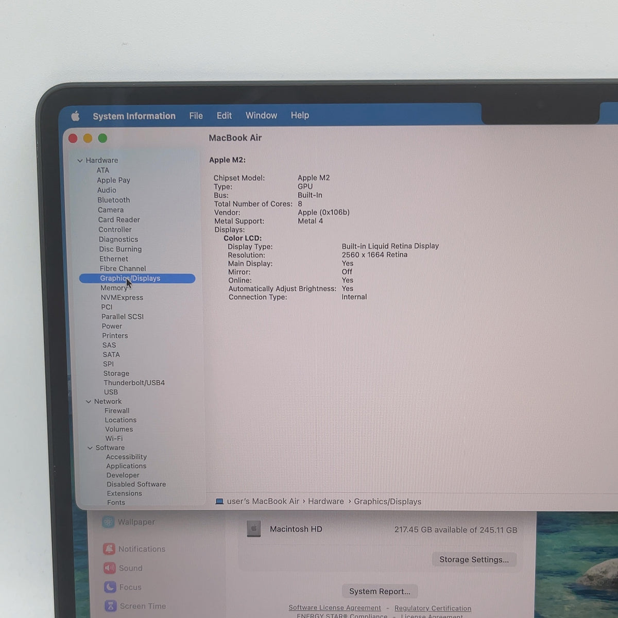The width and height of the screenshot is (618, 618).
Task: Select Locations under Network
Action: click(121, 420)
